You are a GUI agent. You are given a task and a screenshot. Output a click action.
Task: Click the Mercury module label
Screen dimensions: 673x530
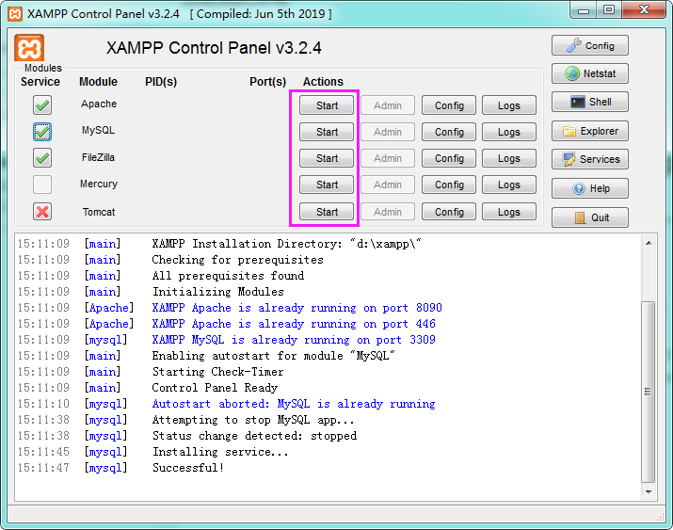(x=99, y=184)
